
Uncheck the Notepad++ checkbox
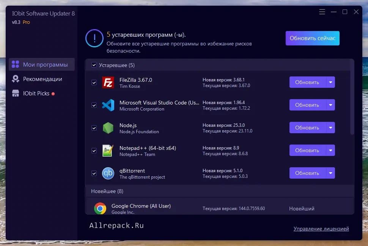94,151
